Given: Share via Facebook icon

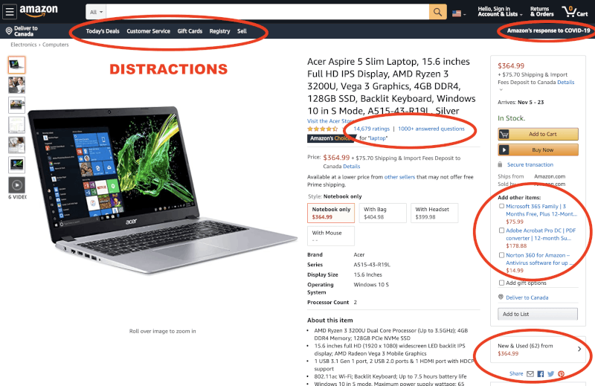Looking at the screenshot, I should click(x=541, y=374).
